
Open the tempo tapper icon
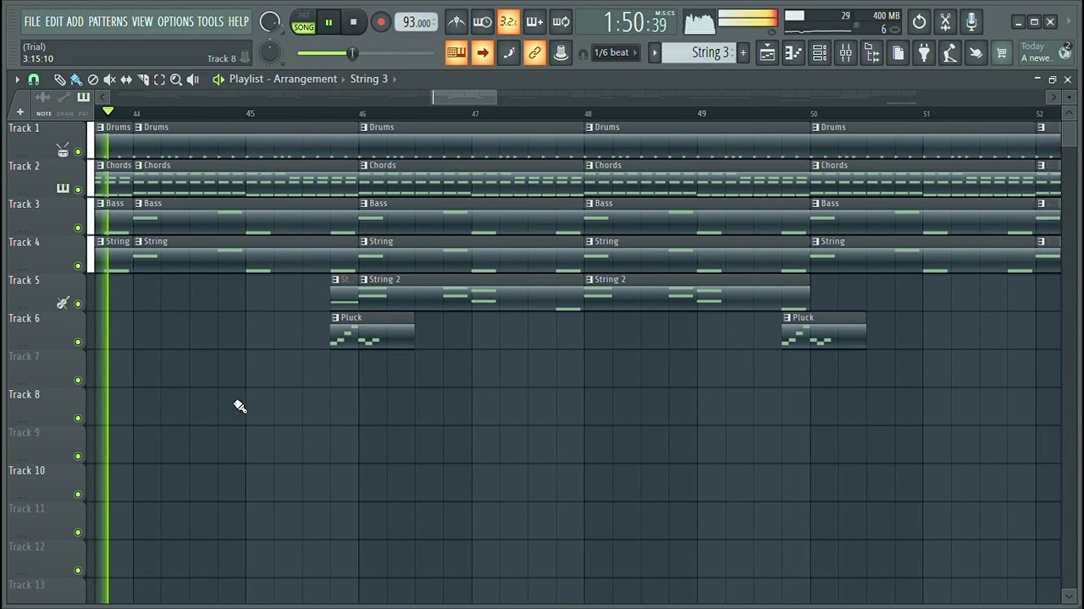pyautogui.click(x=950, y=53)
